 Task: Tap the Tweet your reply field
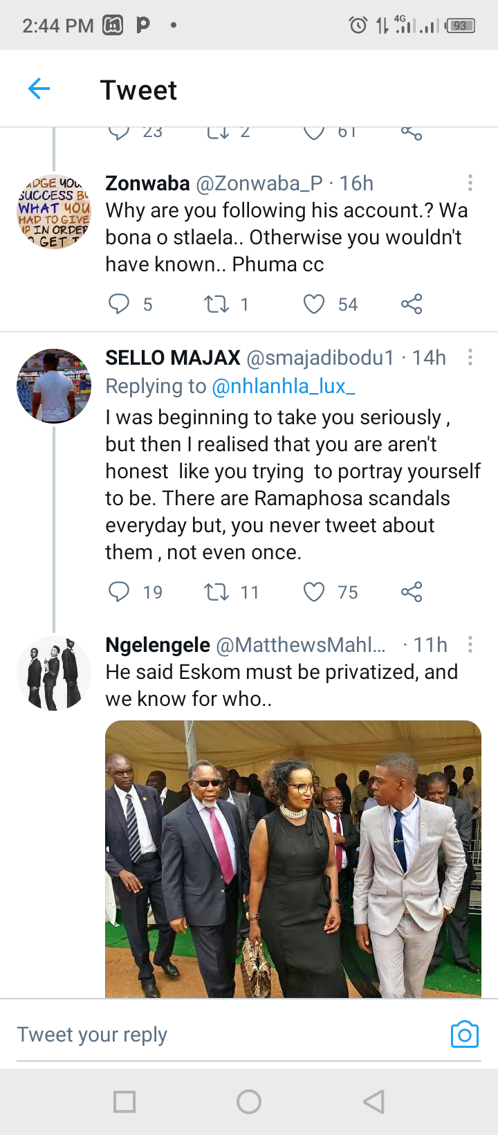(228, 1035)
